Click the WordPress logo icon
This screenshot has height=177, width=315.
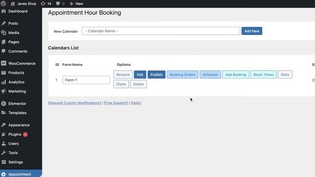click(x=3, y=3)
